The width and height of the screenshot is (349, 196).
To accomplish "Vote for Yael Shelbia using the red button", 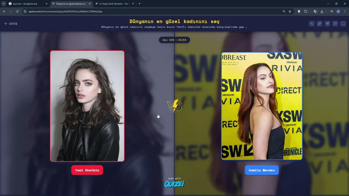I will pyautogui.click(x=87, y=170).
